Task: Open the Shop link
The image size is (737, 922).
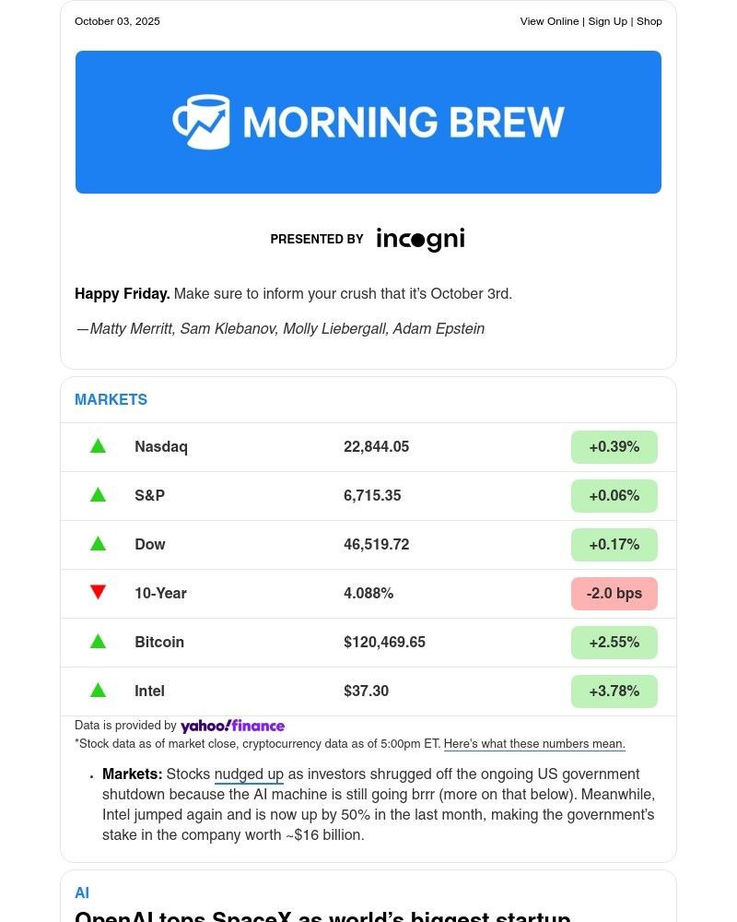Action: click(649, 21)
